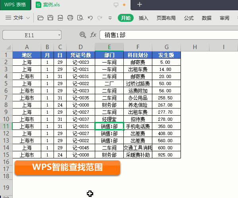Select column G header
Image resolution: width=238 pixels, height=198 pixels.
[x=166, y=47]
